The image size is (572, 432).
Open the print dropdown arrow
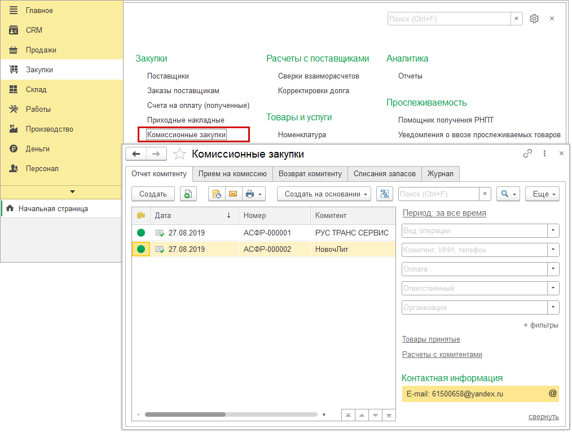pos(260,194)
